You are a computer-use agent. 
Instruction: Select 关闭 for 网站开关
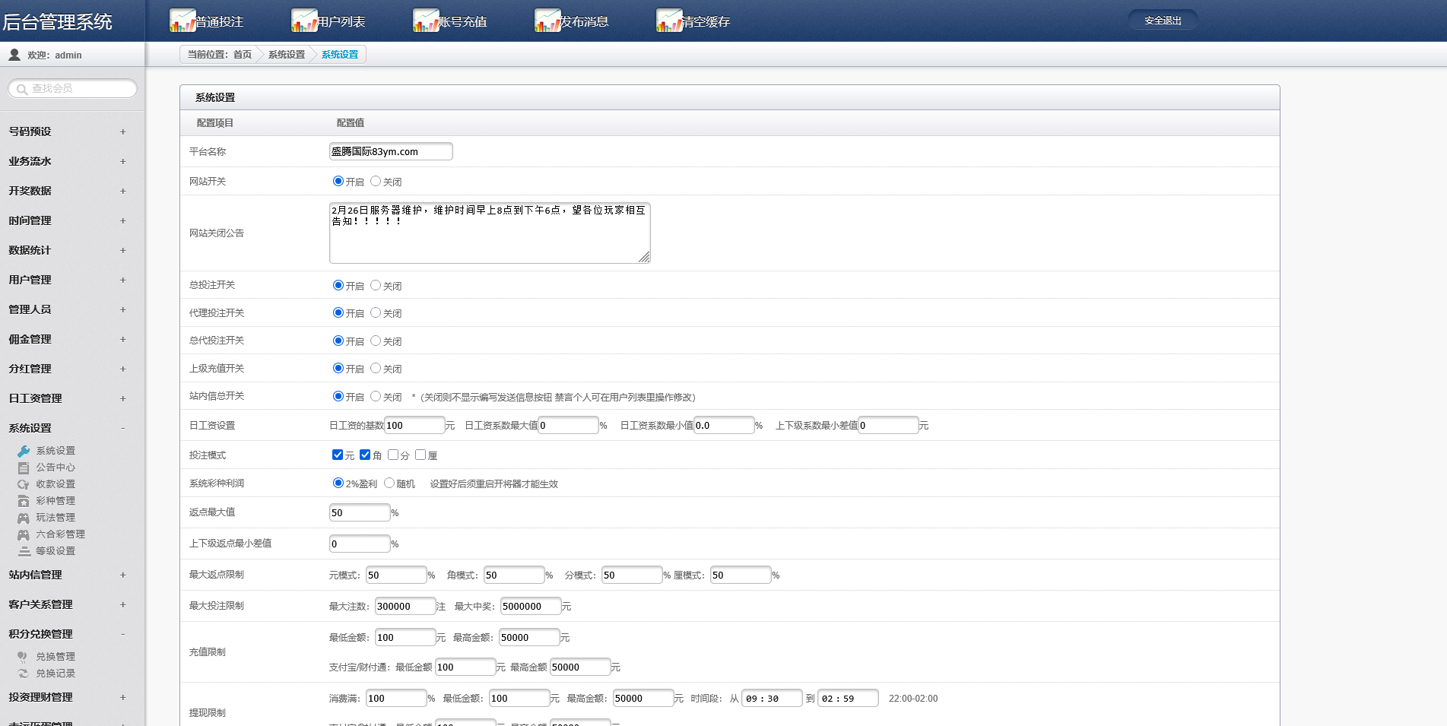coord(376,181)
